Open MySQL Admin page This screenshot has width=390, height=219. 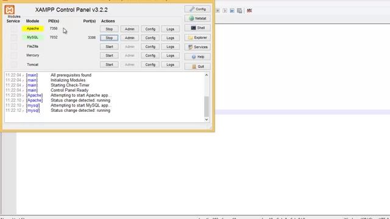pyautogui.click(x=130, y=38)
